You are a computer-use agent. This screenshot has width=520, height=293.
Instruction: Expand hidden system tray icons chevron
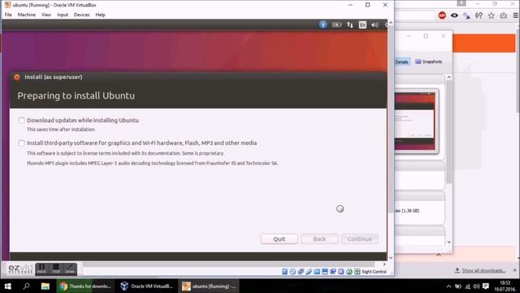coord(448,286)
